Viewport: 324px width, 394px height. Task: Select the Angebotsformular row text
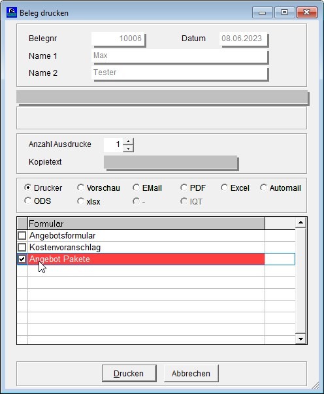point(62,236)
